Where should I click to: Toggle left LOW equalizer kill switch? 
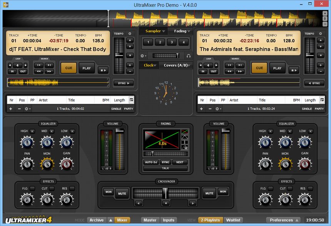tap(72, 131)
